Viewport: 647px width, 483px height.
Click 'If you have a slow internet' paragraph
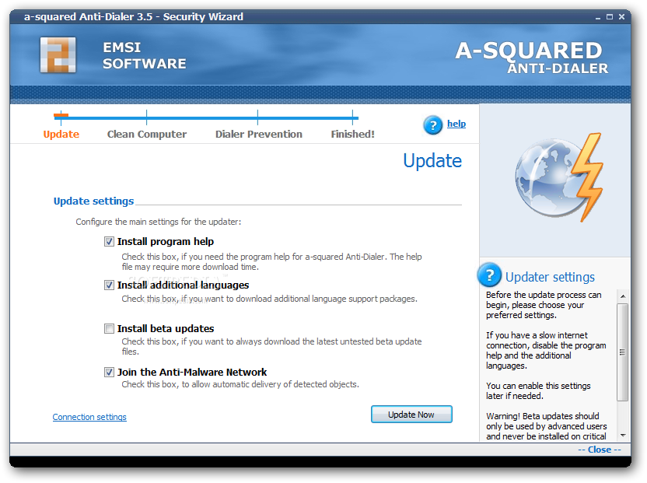click(546, 351)
